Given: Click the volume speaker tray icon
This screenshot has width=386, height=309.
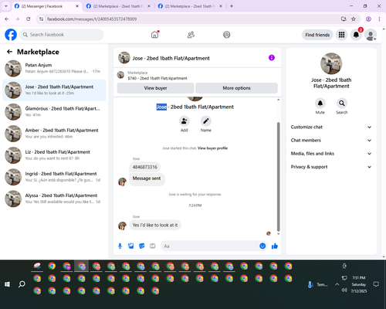Looking at the screenshot, I should pos(344,290).
